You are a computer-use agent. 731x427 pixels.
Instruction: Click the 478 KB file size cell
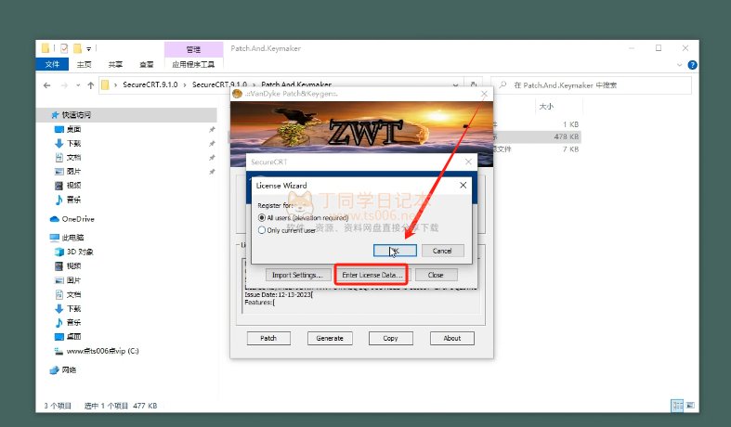567,136
